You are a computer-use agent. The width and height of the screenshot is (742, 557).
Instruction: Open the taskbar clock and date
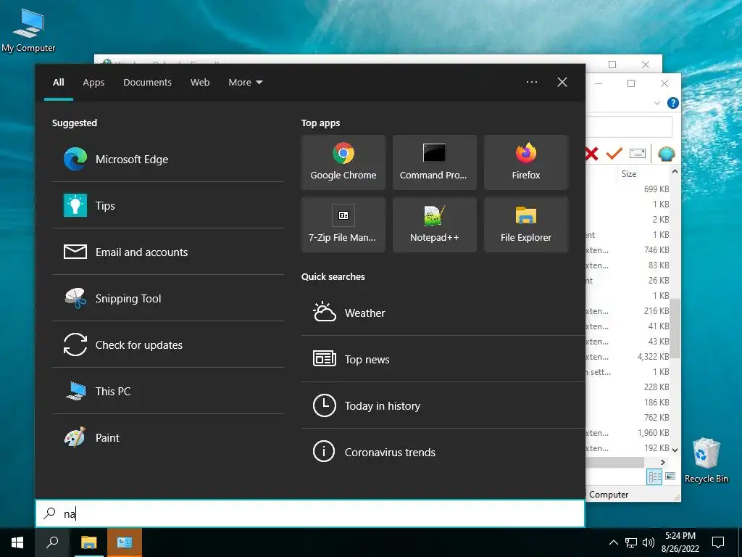(x=680, y=542)
